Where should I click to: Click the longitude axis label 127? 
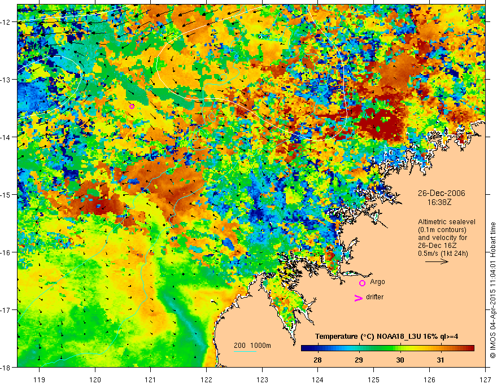point(485,379)
